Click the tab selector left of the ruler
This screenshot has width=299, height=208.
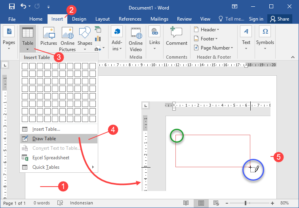(x=5, y=65)
